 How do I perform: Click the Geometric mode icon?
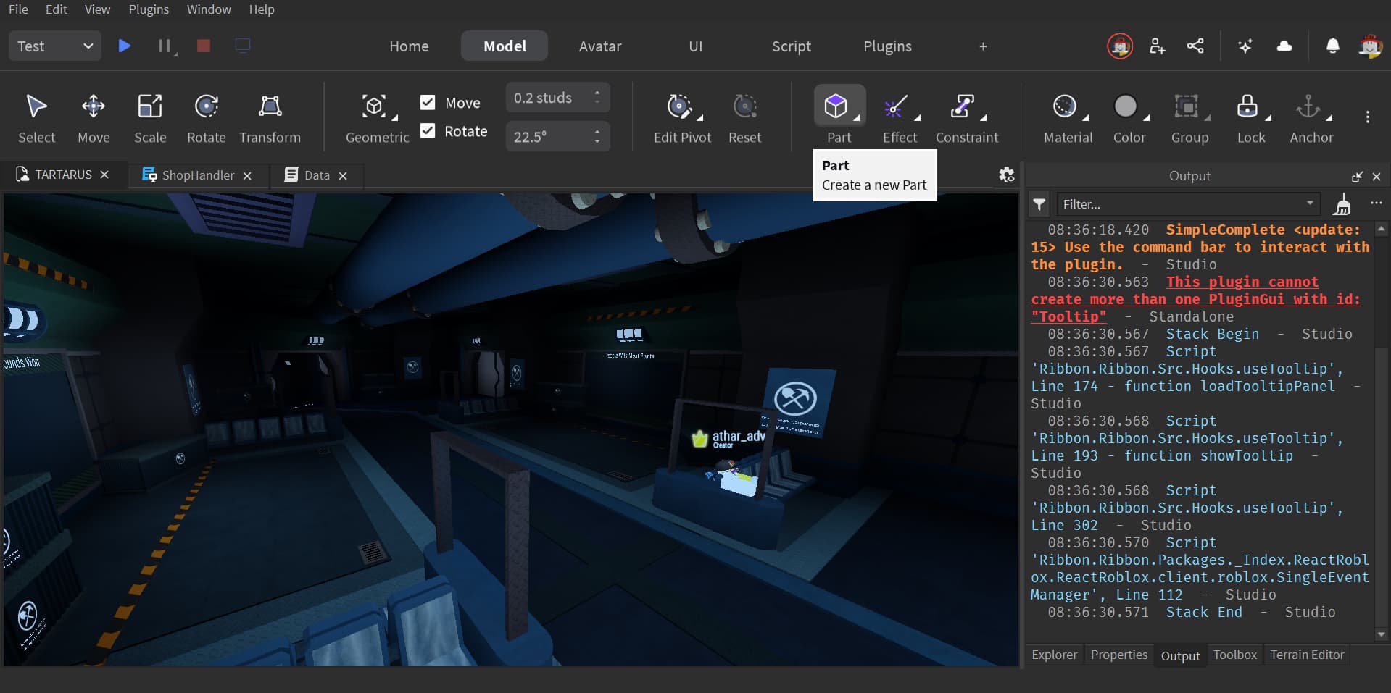click(373, 106)
